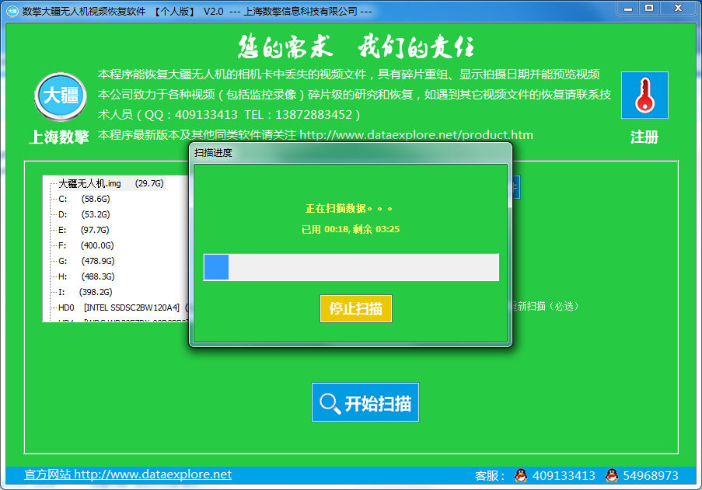Click the 上海数擎 company label
The image size is (702, 490).
(x=58, y=137)
